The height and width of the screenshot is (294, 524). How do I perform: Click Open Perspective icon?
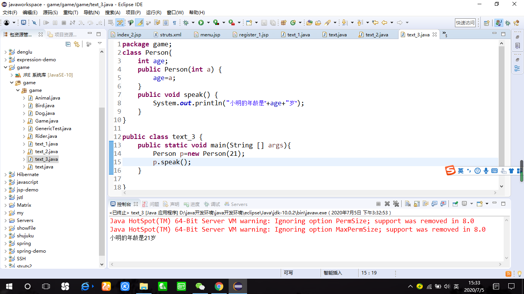(486, 23)
